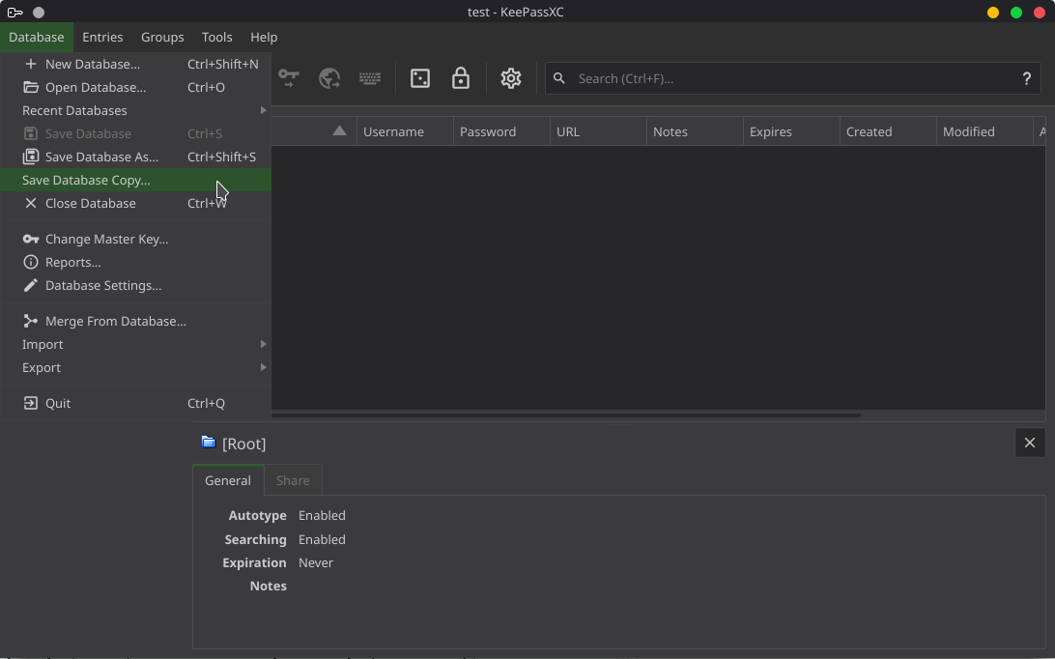
Task: Open the Help menu
Action: (264, 37)
